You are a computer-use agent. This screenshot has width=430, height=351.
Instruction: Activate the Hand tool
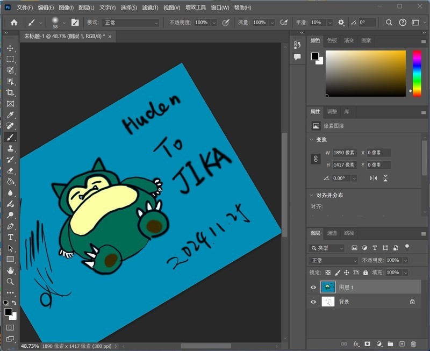[x=10, y=270]
